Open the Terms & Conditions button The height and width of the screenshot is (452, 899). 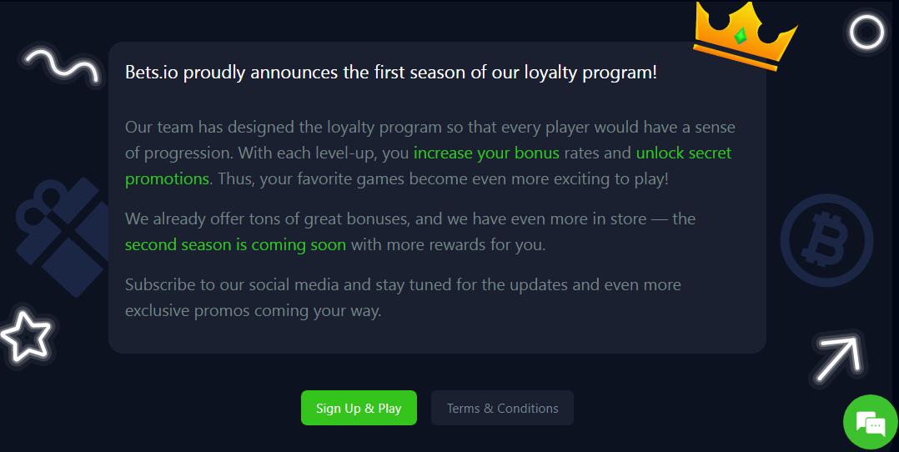502,408
